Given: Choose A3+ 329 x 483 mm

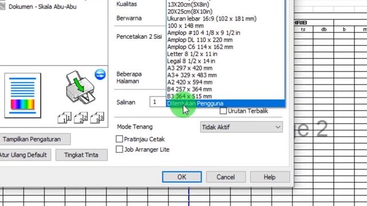Looking at the screenshot, I should click(x=225, y=75).
